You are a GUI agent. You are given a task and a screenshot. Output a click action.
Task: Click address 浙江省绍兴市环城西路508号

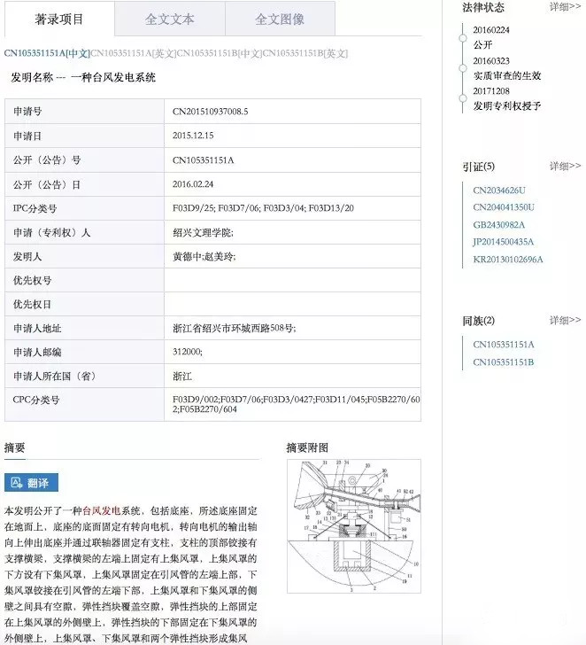tap(234, 328)
